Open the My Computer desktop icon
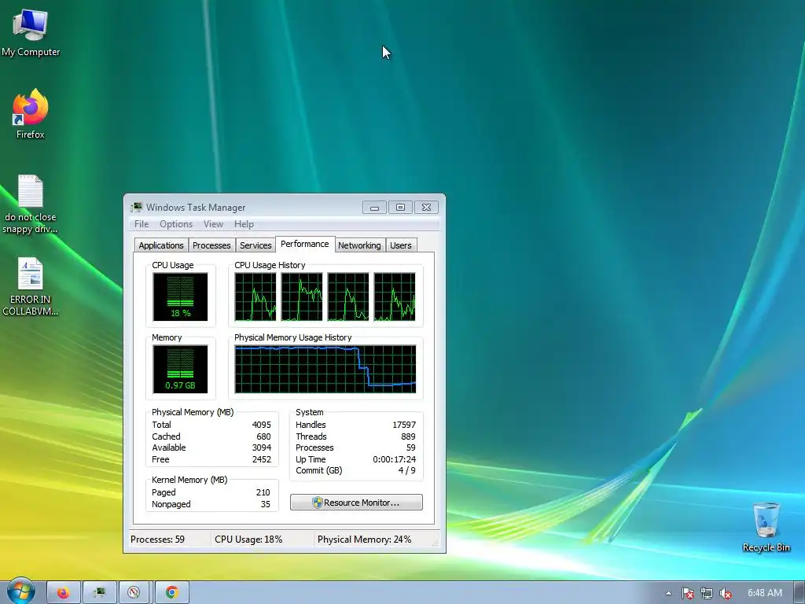The height and width of the screenshot is (604, 805). pos(31,33)
